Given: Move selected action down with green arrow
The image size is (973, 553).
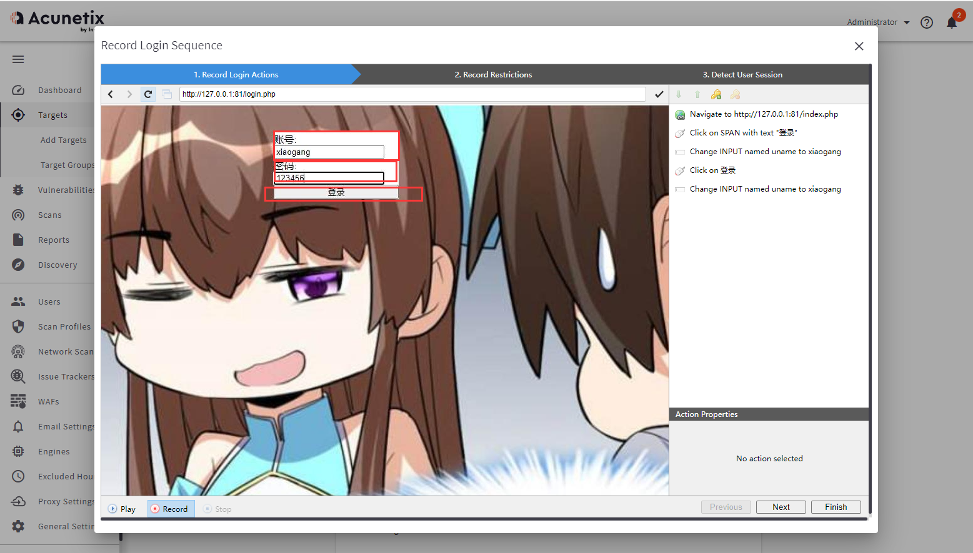Looking at the screenshot, I should [679, 95].
